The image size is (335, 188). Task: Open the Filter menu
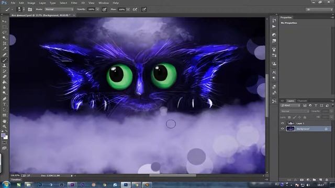[74, 3]
